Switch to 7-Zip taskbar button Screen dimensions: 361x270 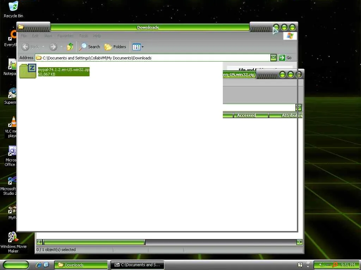(137, 265)
